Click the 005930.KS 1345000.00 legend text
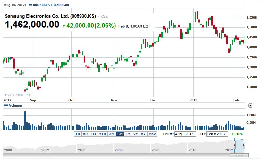 pos(51,5)
